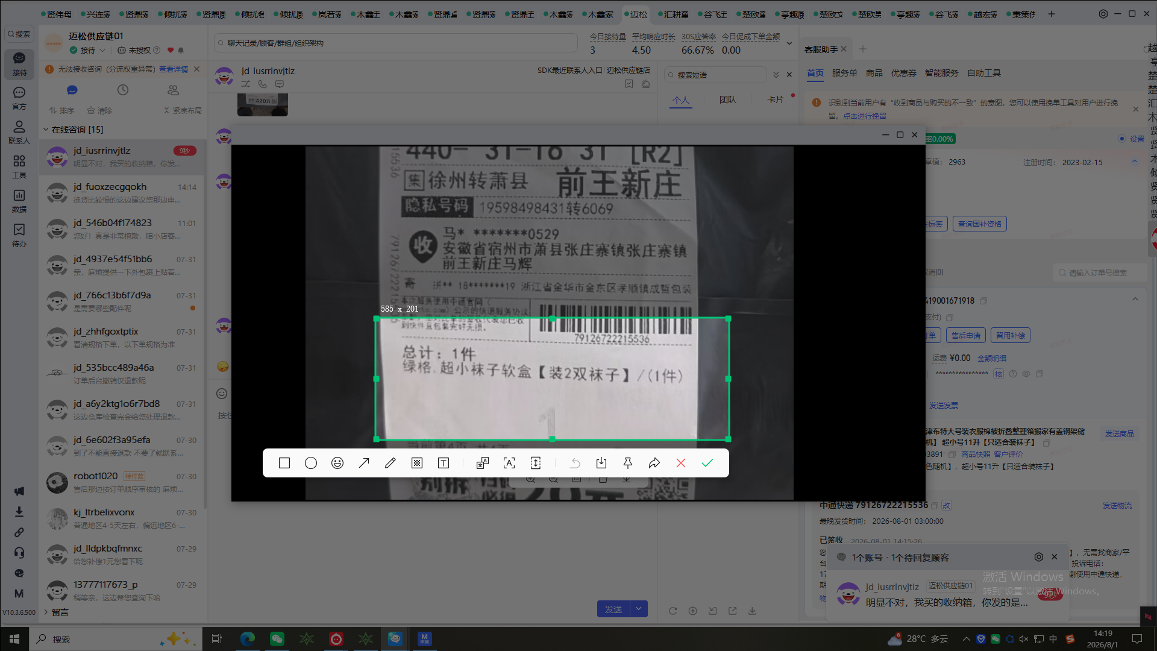Pin the screenshot to the screen
1157x651 pixels.
coord(628,463)
